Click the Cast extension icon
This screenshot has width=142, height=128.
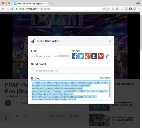click(126, 9)
